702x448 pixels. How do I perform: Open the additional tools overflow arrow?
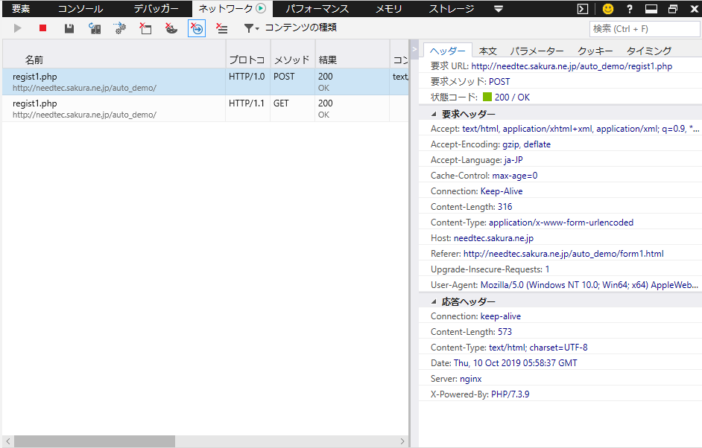click(x=499, y=9)
